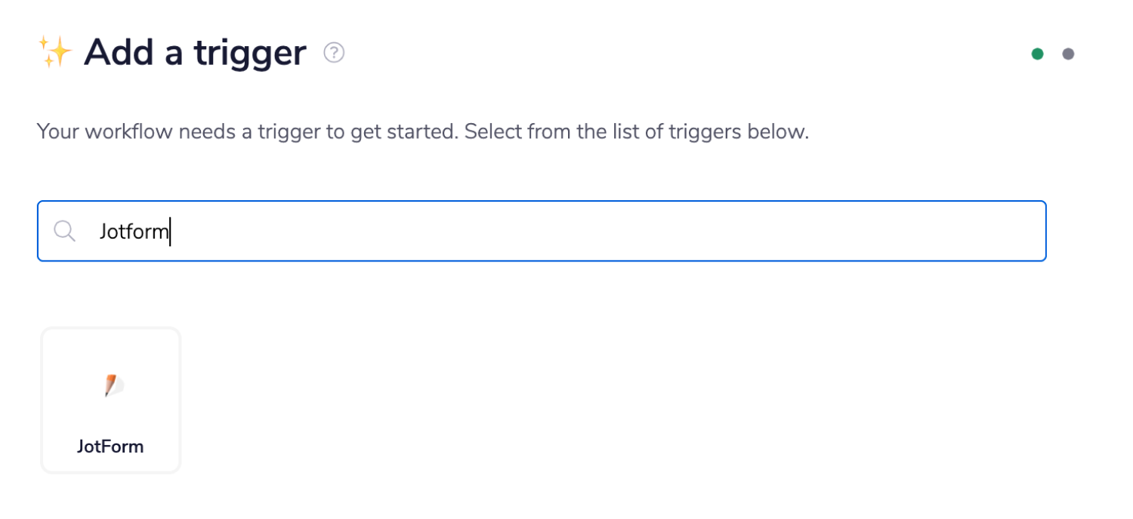
Task: Select the green step indicator dot
Action: click(x=1038, y=54)
